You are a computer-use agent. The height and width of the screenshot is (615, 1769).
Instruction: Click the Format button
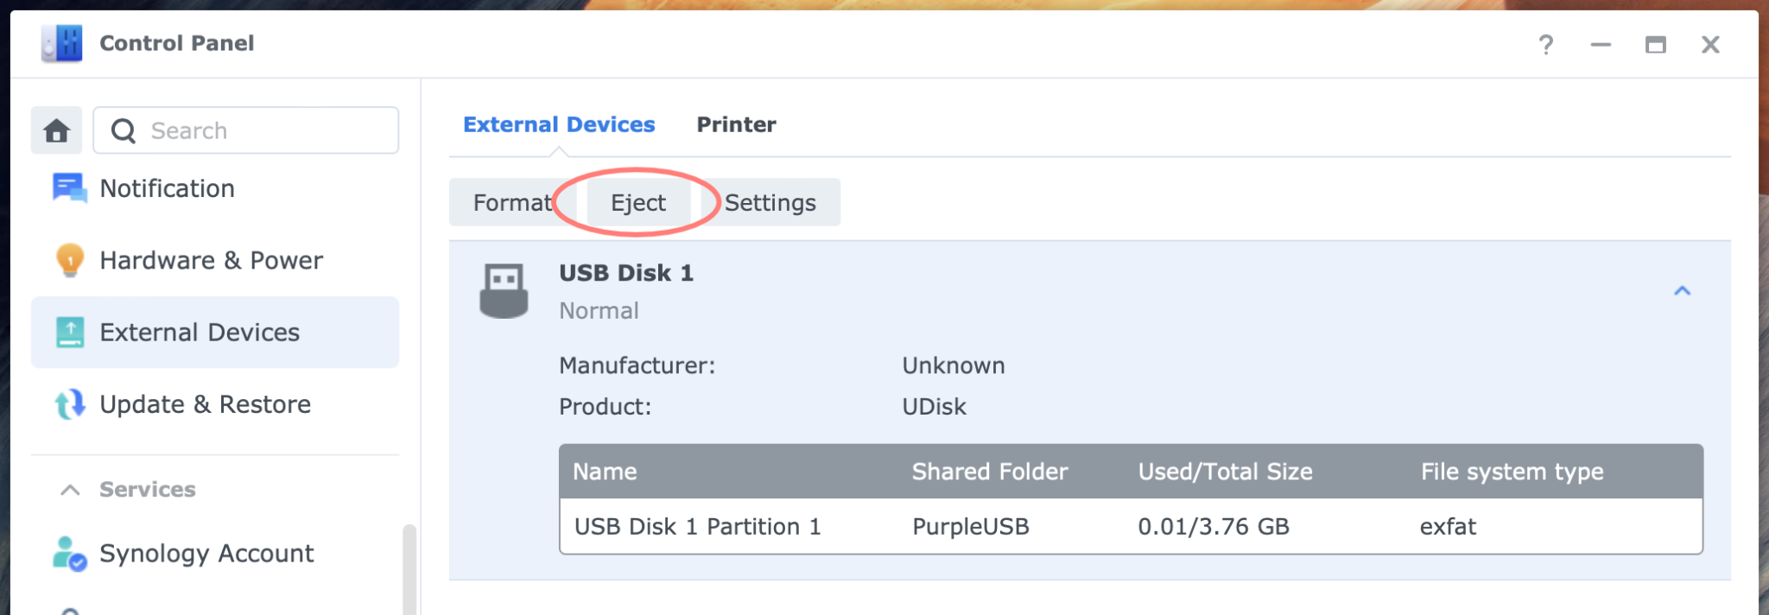[x=511, y=202]
